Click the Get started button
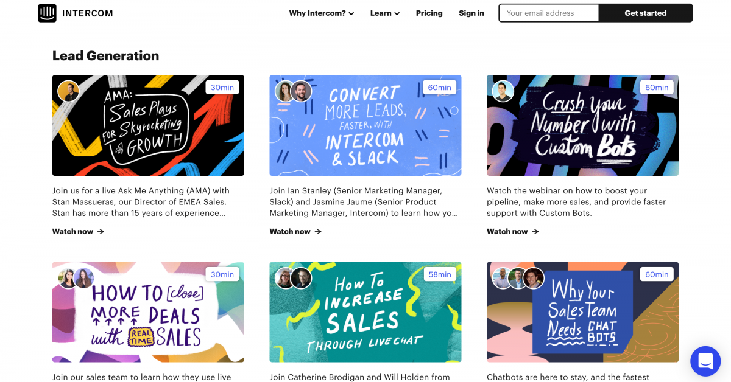Image resolution: width=731 pixels, height=382 pixels. pyautogui.click(x=646, y=13)
